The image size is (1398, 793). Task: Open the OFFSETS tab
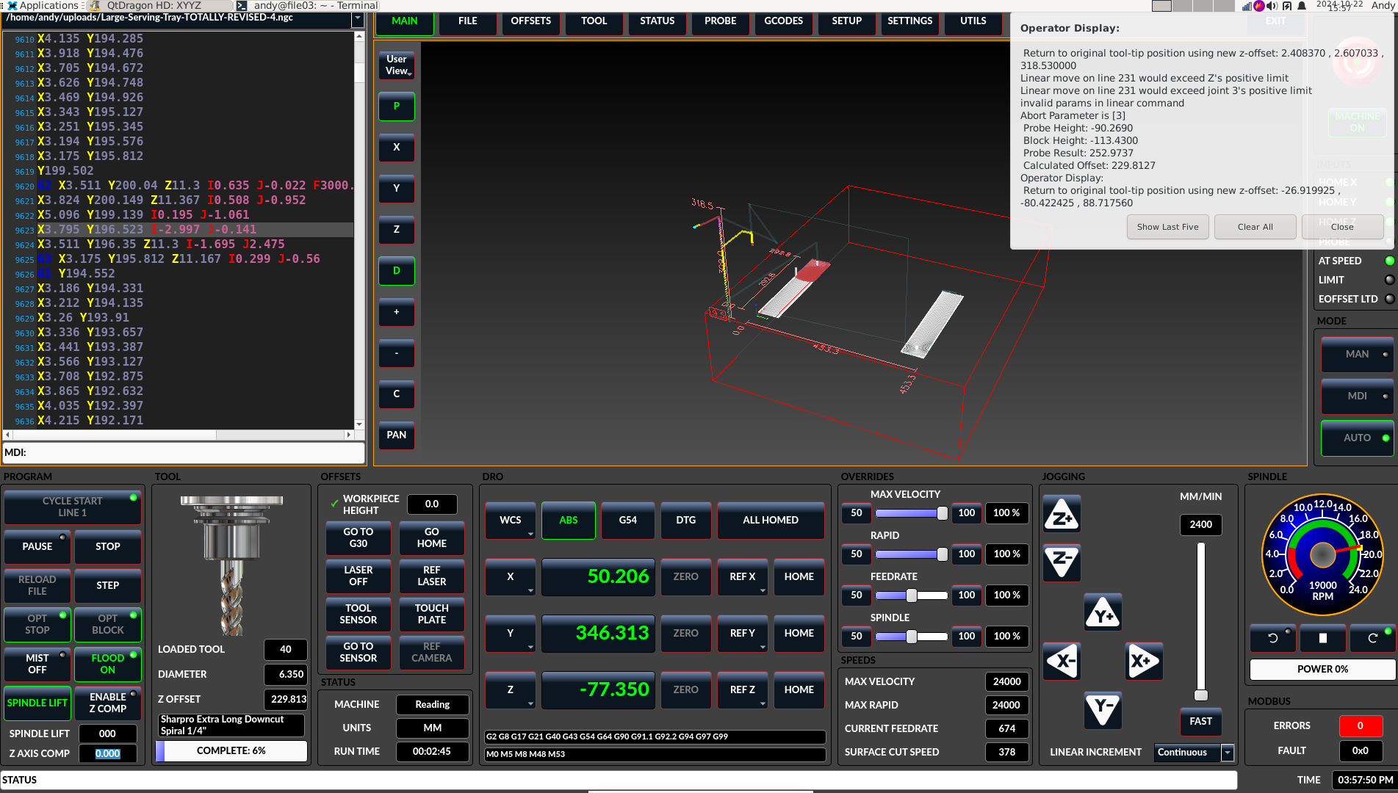point(531,21)
